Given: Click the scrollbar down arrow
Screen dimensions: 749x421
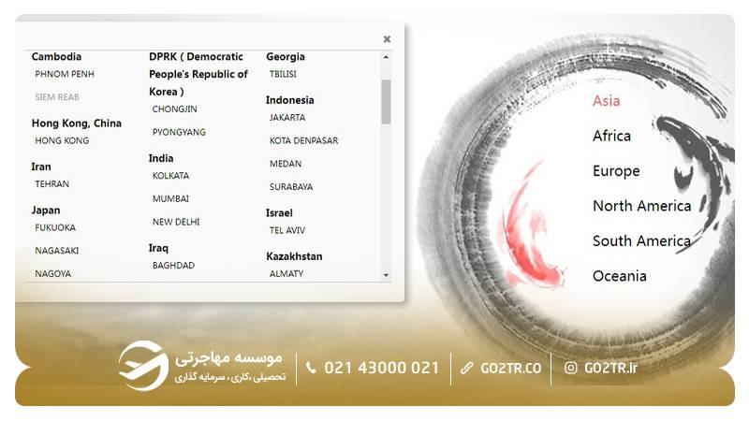Looking at the screenshot, I should (x=386, y=275).
